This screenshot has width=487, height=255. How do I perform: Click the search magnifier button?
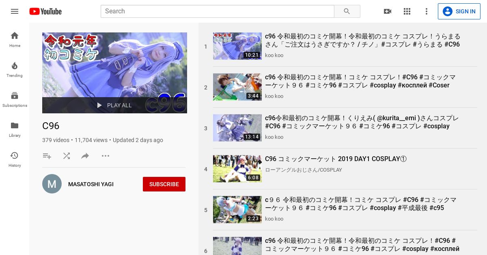[347, 11]
